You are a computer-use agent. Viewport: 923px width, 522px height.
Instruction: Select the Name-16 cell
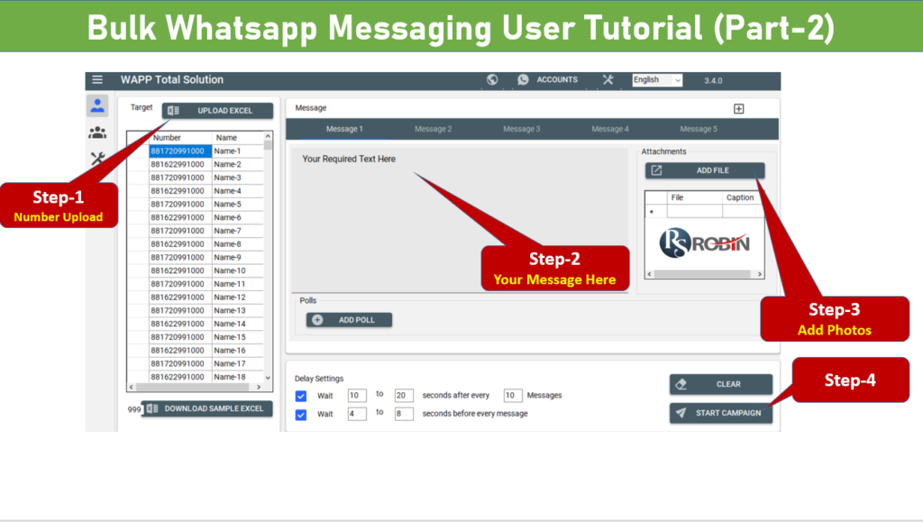[x=238, y=350]
